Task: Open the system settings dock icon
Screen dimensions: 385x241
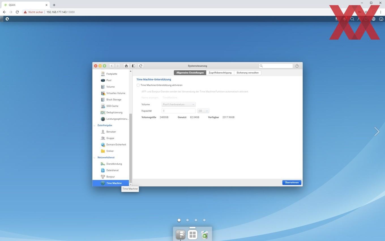Action: pyautogui.click(x=181, y=235)
